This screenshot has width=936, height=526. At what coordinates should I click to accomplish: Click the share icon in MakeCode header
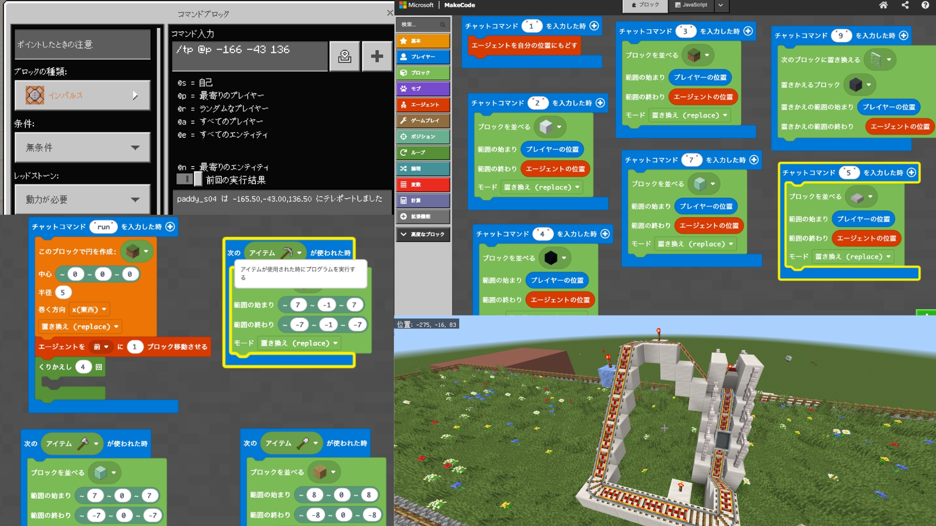tap(905, 5)
